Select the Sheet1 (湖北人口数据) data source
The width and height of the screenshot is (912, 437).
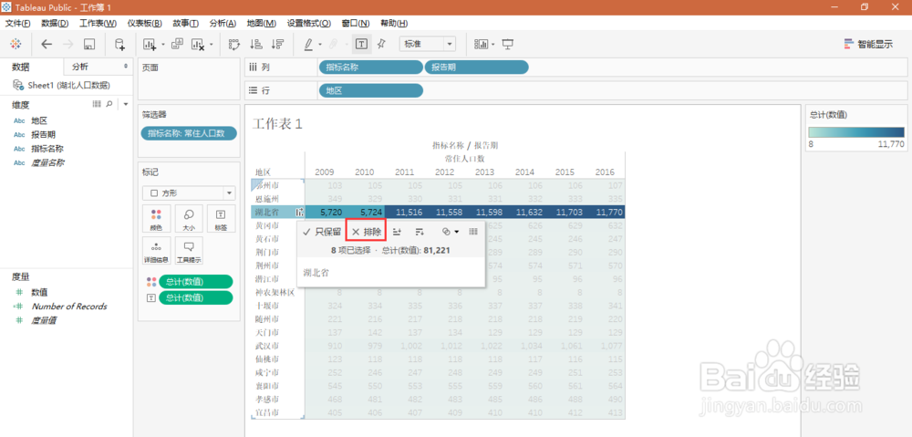point(61,86)
